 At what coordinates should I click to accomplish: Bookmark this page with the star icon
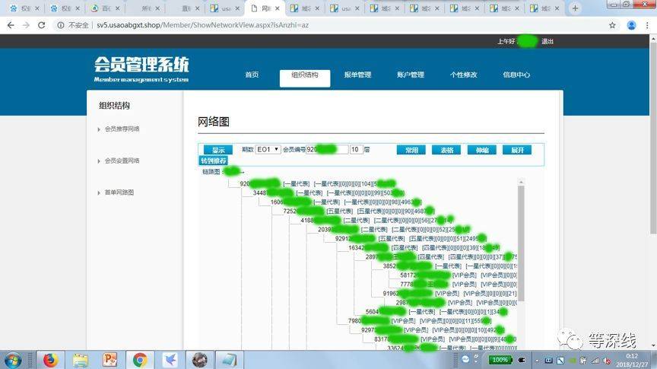click(x=612, y=25)
